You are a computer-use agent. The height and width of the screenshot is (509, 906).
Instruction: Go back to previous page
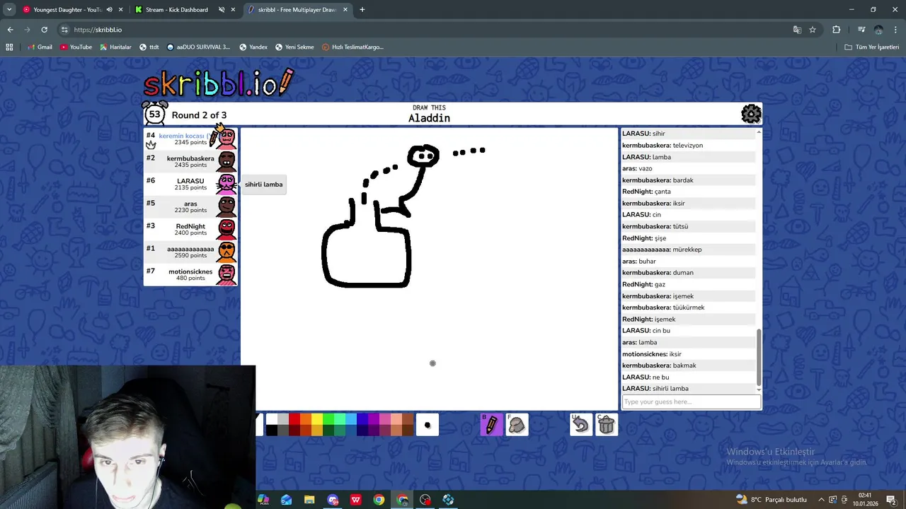10,30
